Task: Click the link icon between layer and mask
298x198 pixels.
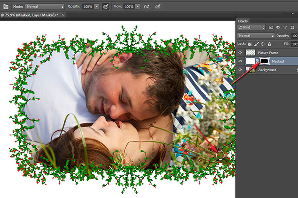Action: point(257,61)
